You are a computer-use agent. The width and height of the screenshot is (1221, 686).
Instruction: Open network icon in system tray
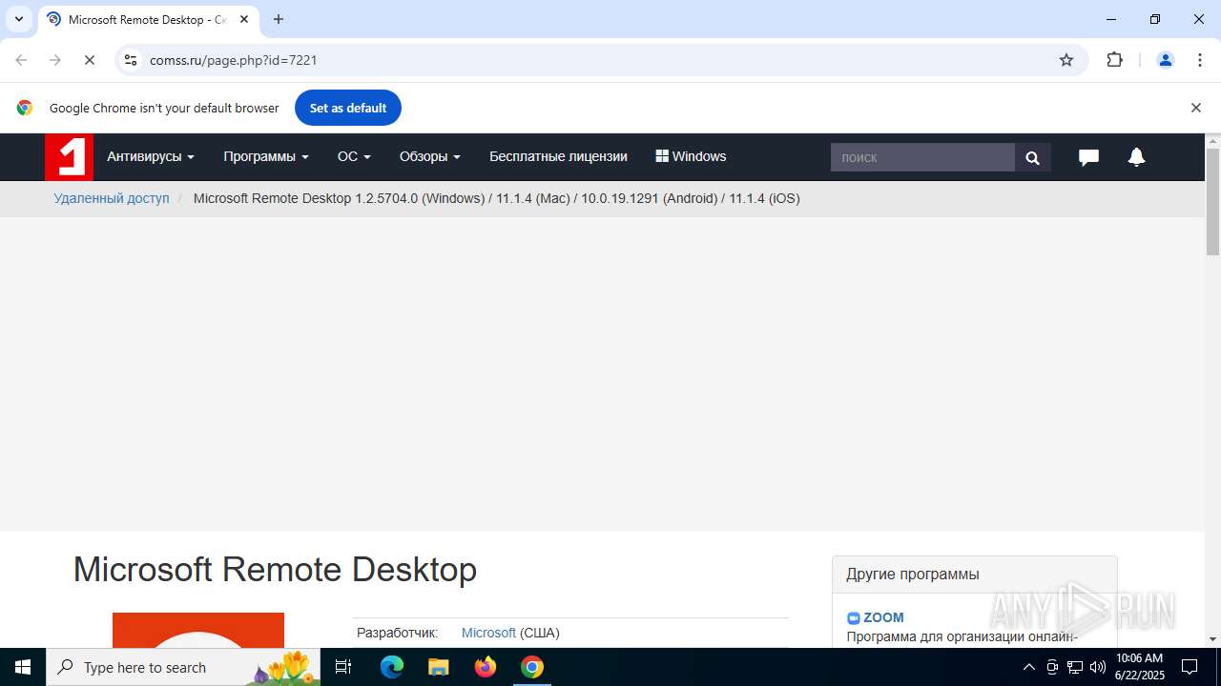[1075, 667]
